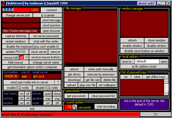Click the Sub7 icon in title bar

pos(3,3)
